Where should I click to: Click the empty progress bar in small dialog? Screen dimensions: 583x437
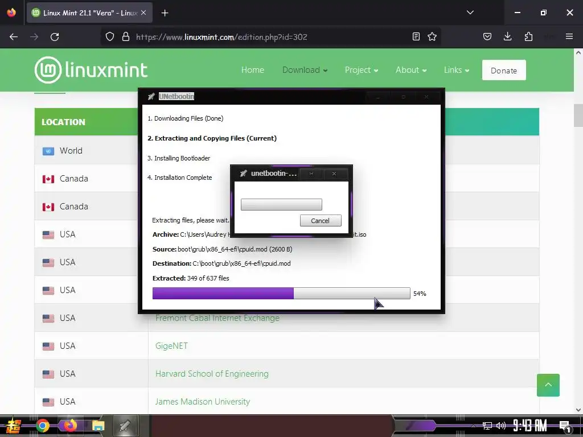281,204
